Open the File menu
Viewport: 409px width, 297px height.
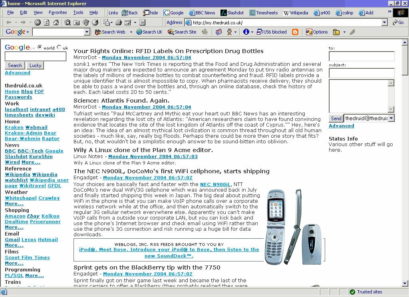pyautogui.click(x=10, y=12)
